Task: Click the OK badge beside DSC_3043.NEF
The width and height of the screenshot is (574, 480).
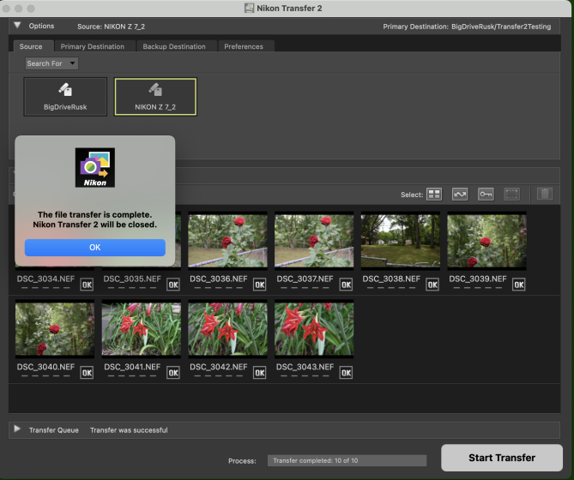Action: [346, 372]
